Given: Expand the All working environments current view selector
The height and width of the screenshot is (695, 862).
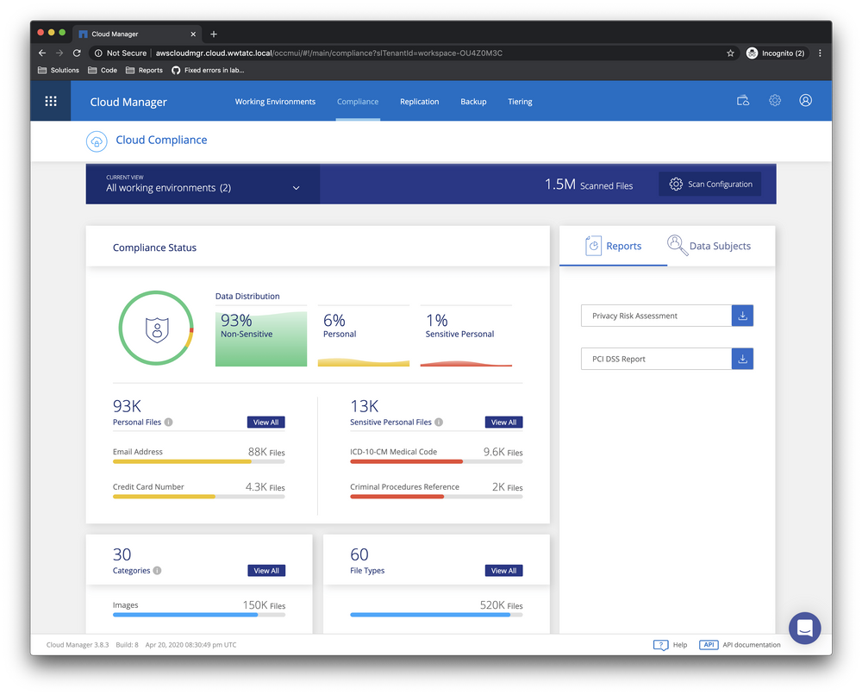Looking at the screenshot, I should tap(297, 186).
